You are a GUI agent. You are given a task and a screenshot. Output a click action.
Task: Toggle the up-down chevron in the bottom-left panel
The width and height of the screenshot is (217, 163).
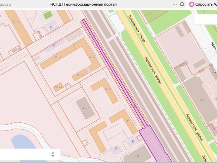point(53,154)
